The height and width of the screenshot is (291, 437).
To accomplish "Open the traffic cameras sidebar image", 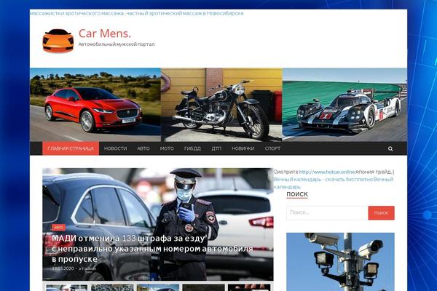I will click(x=340, y=262).
